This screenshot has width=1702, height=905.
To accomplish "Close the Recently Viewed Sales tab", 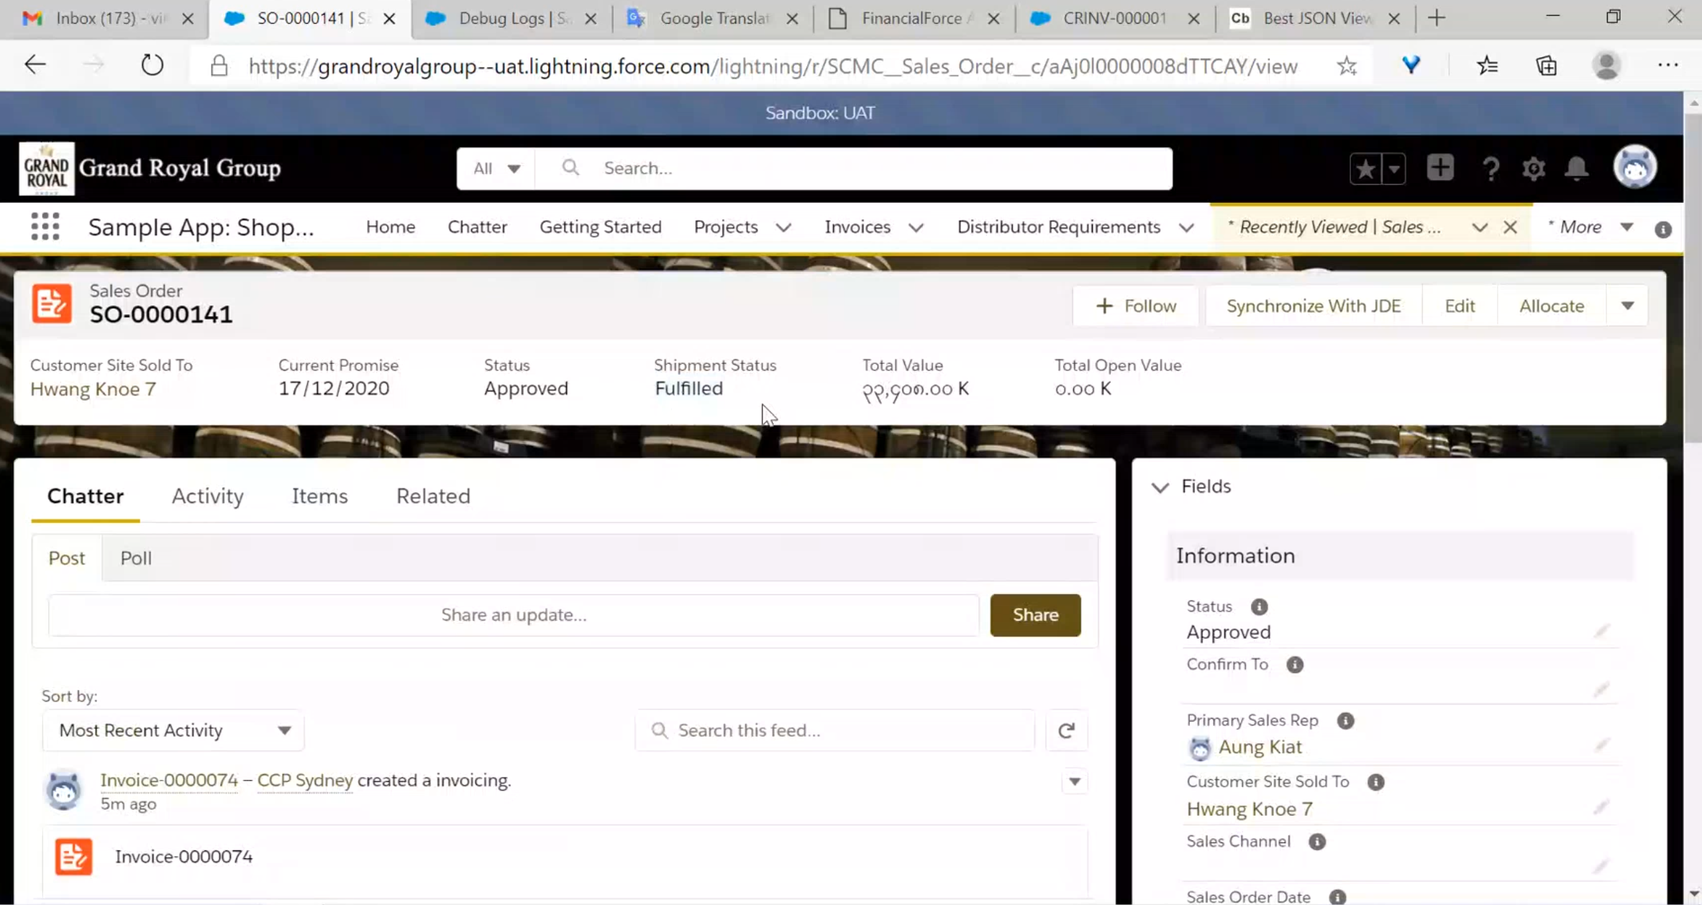I will click(x=1510, y=227).
